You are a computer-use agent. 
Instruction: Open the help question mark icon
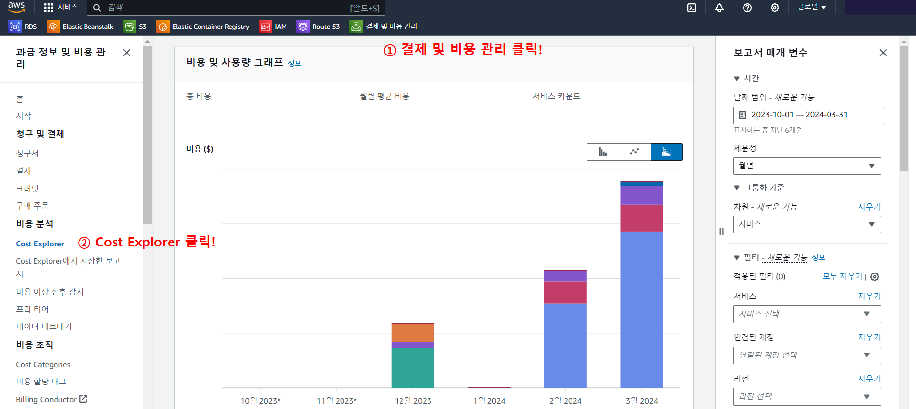747,8
